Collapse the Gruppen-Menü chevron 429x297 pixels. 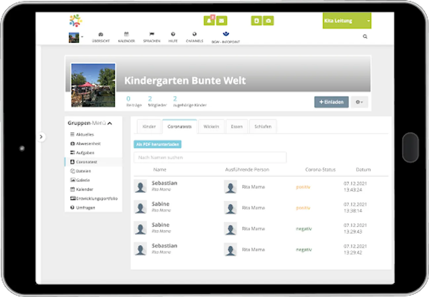click(x=110, y=123)
